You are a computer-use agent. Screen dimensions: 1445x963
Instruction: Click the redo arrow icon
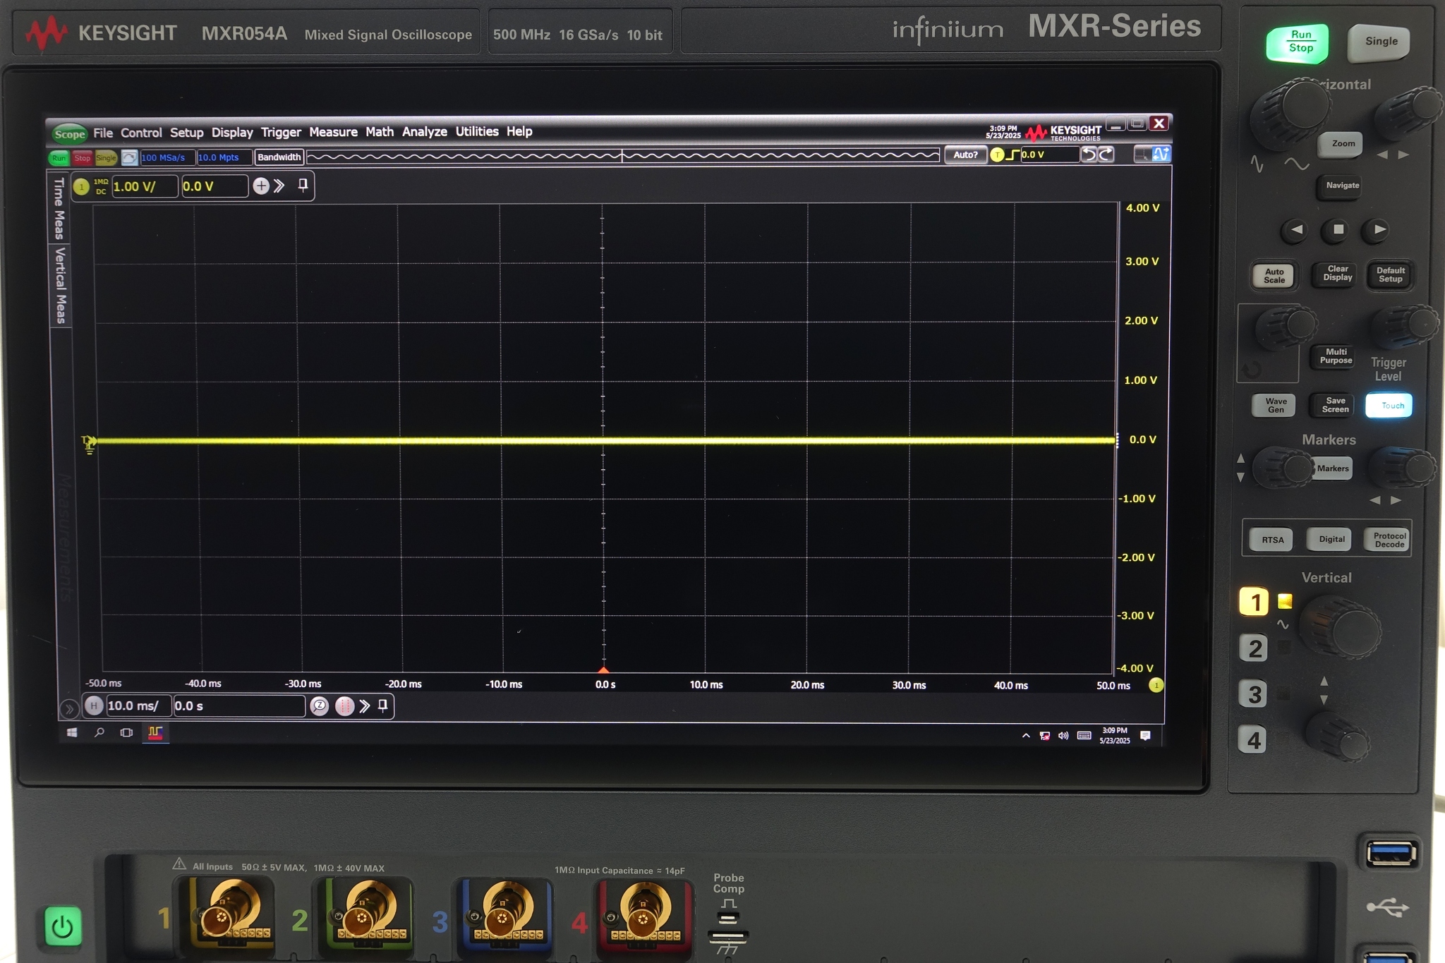1106,155
